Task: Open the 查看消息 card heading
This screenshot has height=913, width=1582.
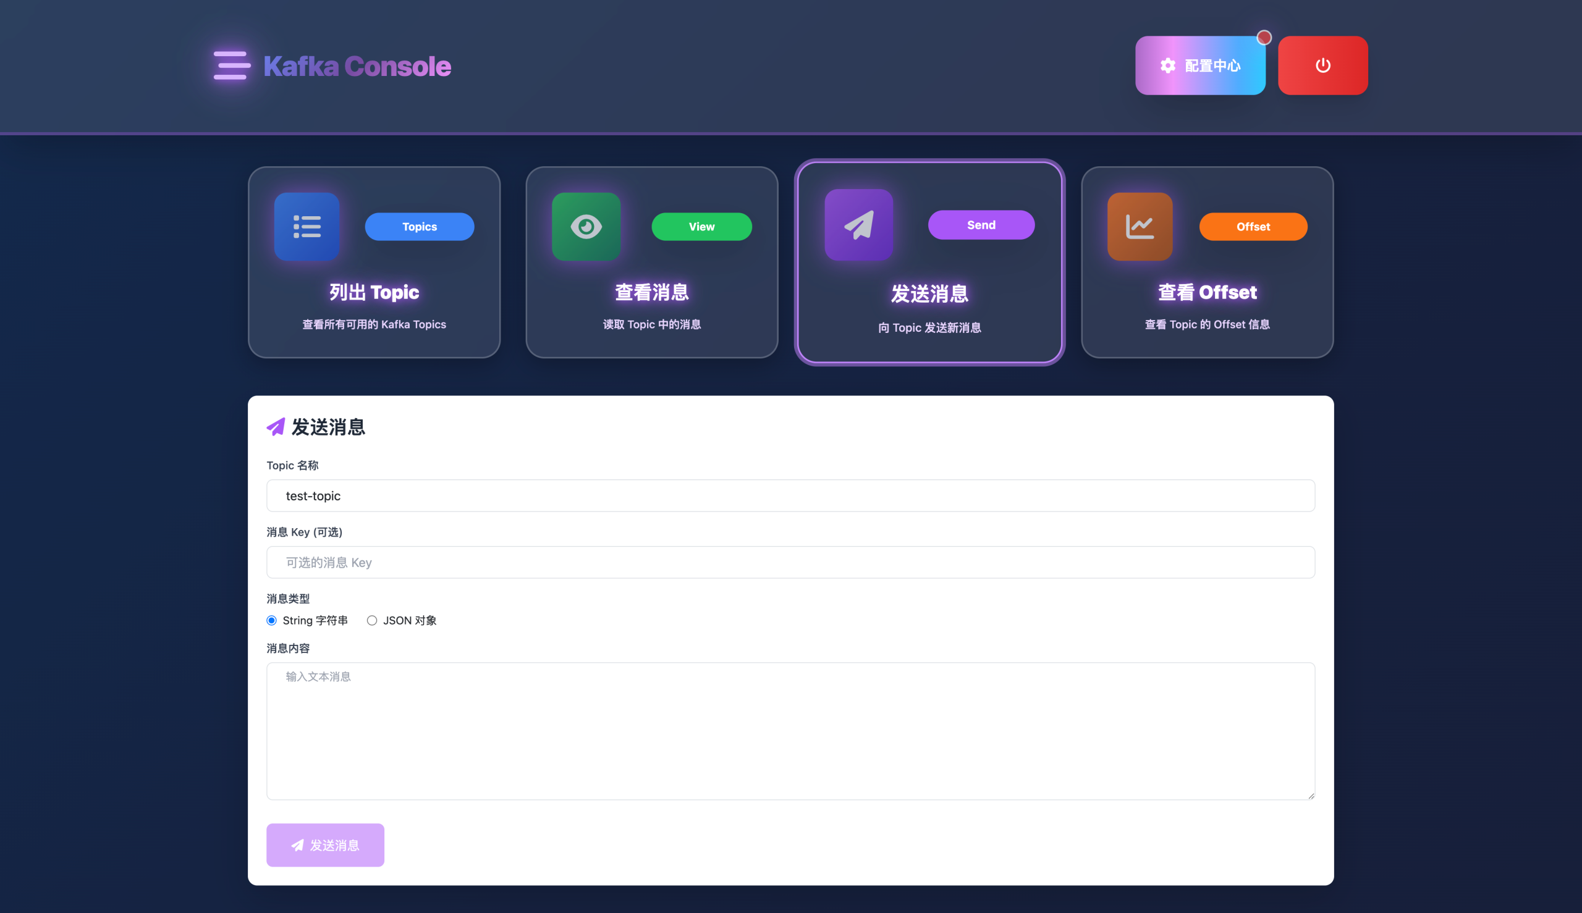Action: [x=652, y=292]
